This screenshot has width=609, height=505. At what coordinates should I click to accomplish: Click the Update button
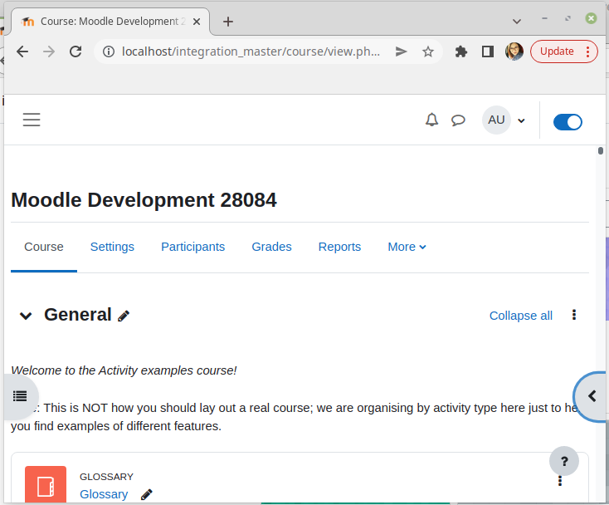coord(557,51)
